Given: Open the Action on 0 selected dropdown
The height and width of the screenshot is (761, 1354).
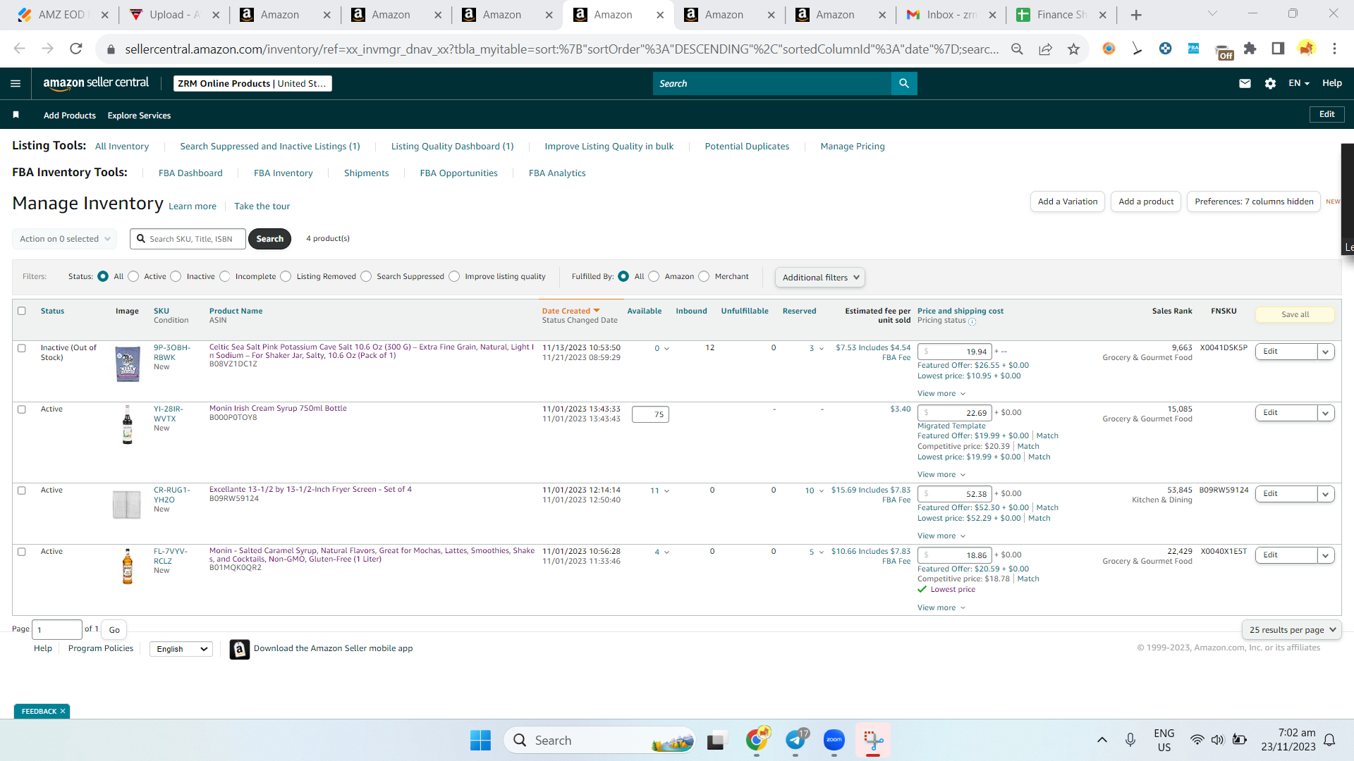Looking at the screenshot, I should (65, 239).
